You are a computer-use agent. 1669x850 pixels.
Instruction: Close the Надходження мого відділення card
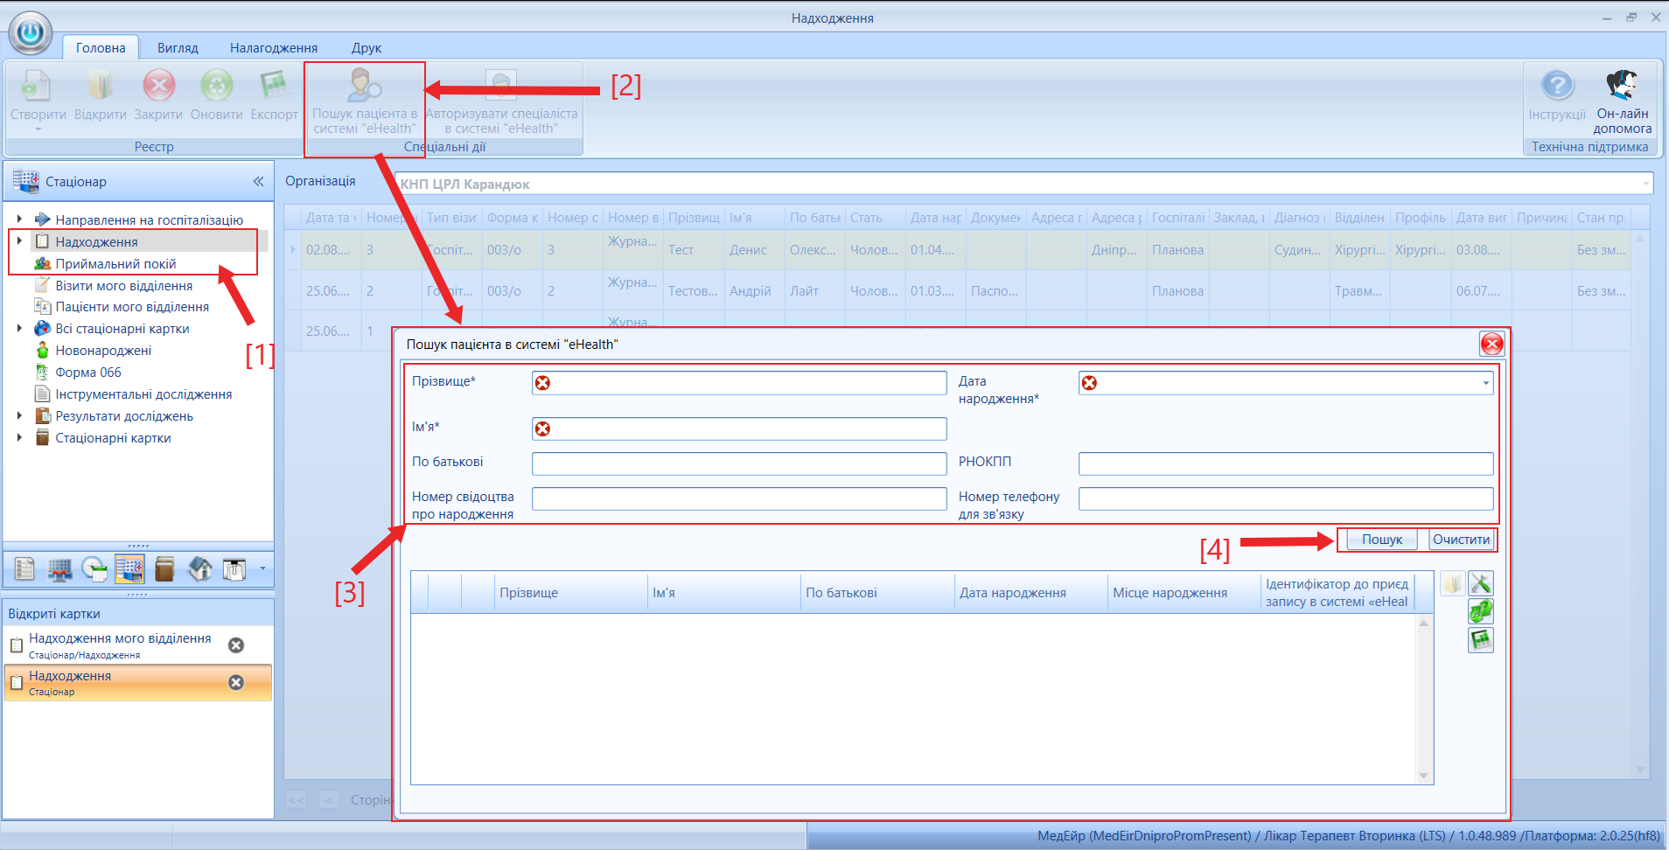[x=236, y=645]
